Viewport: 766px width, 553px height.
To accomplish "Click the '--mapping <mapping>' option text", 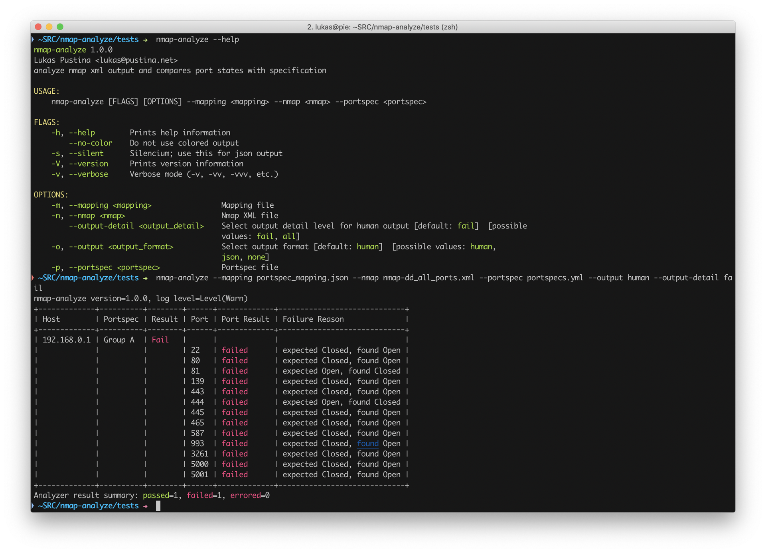I will tap(110, 205).
